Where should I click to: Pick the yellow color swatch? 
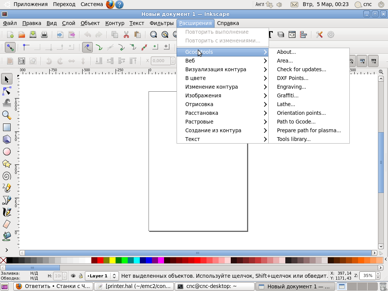[112, 260]
